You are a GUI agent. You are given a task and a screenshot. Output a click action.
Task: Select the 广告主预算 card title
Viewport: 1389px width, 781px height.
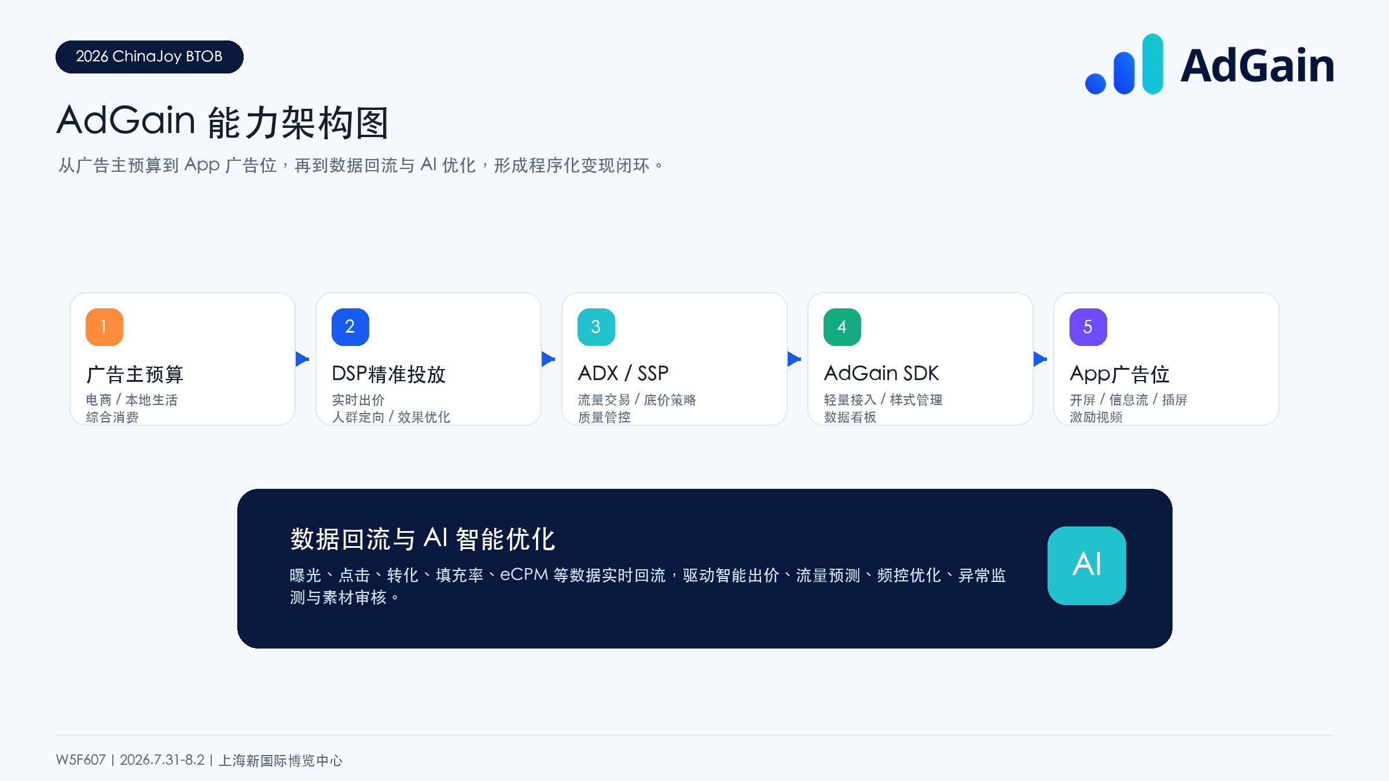tap(135, 374)
